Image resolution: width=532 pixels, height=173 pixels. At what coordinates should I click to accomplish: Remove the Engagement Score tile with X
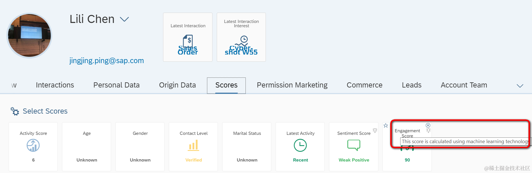click(428, 125)
